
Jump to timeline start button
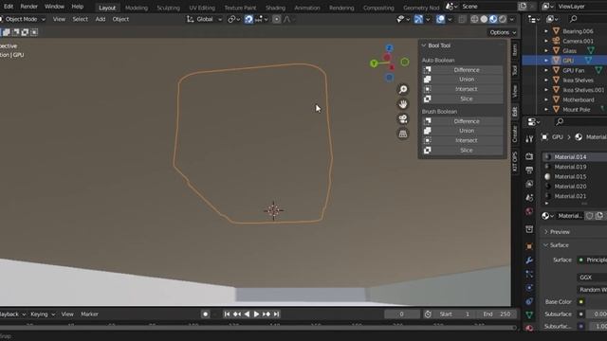227,314
